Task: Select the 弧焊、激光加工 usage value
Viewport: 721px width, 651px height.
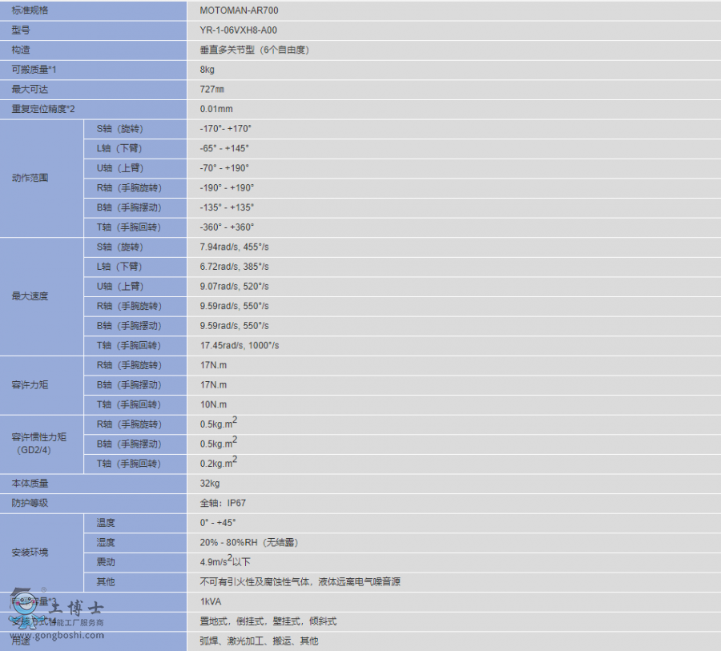Action: 259,641
